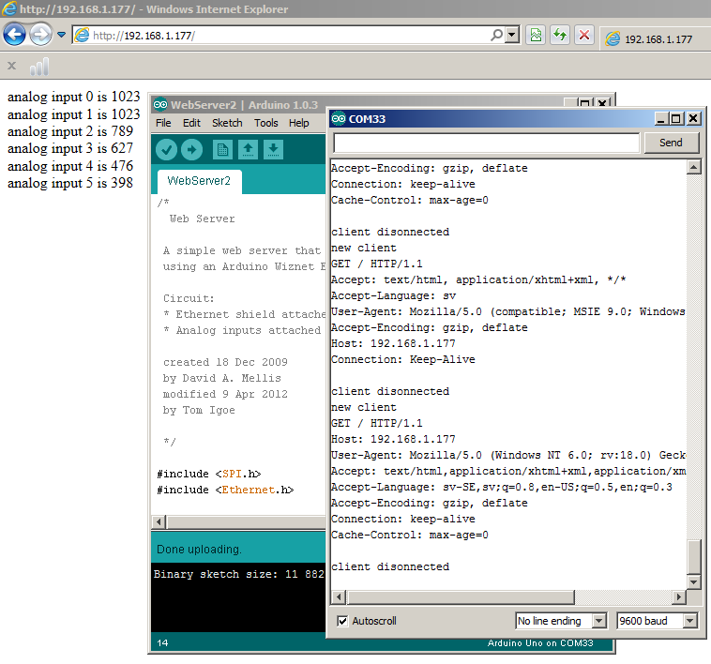Click the code editor scroll left arrow
Image resolution: width=711 pixels, height=664 pixels.
[x=159, y=521]
